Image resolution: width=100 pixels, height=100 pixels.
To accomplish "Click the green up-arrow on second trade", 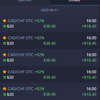I will (4, 43).
